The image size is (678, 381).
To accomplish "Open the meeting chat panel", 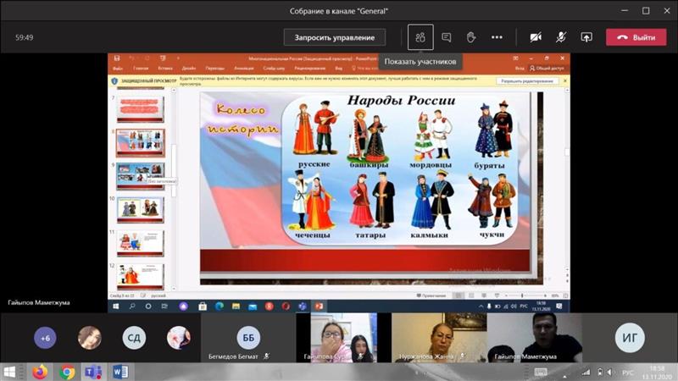I will [447, 37].
